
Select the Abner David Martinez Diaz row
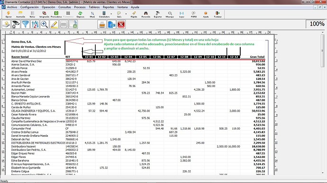click(138, 61)
